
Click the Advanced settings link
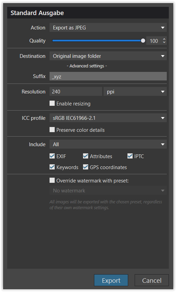pos(87,66)
